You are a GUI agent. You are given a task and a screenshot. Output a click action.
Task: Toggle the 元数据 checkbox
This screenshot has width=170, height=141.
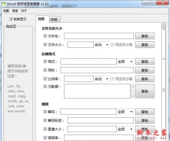click(45, 86)
